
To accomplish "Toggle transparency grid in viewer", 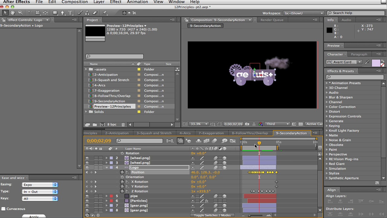I will click(x=301, y=124).
